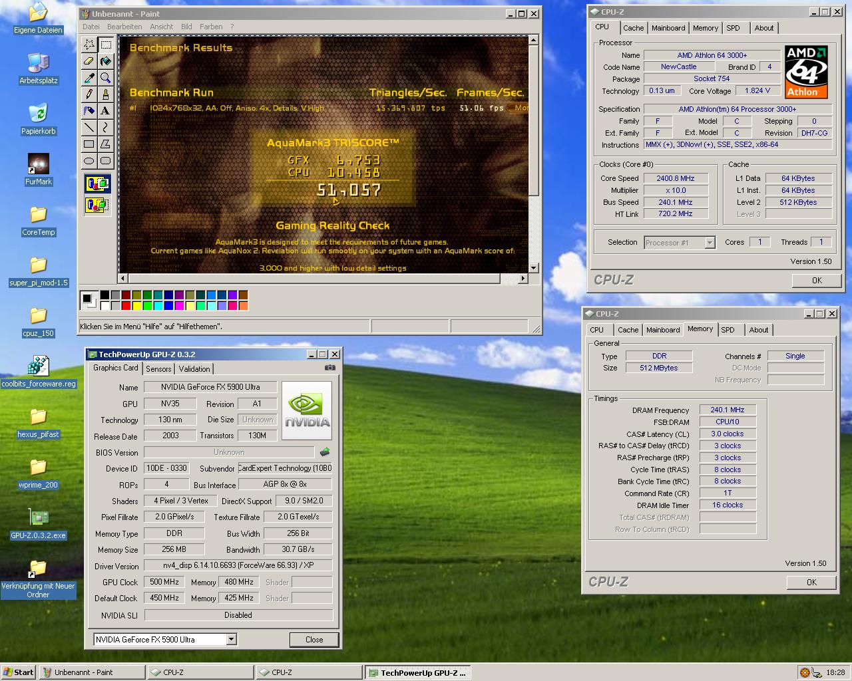Image resolution: width=852 pixels, height=681 pixels.
Task: Pick the cyan color swatch
Action: [x=158, y=306]
